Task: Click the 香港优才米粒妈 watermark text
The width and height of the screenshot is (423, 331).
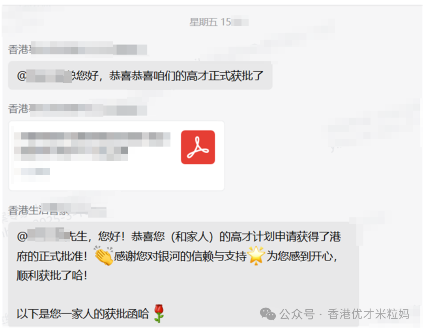Action: tap(369, 314)
